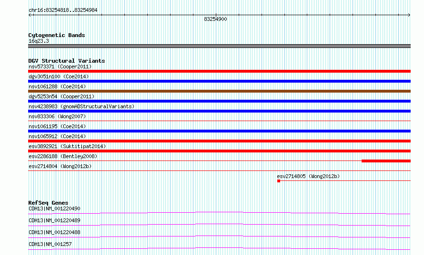Open variant esv2286188 (Bentley2008) label
This screenshot has height=255, width=424.
pyautogui.click(x=63, y=156)
